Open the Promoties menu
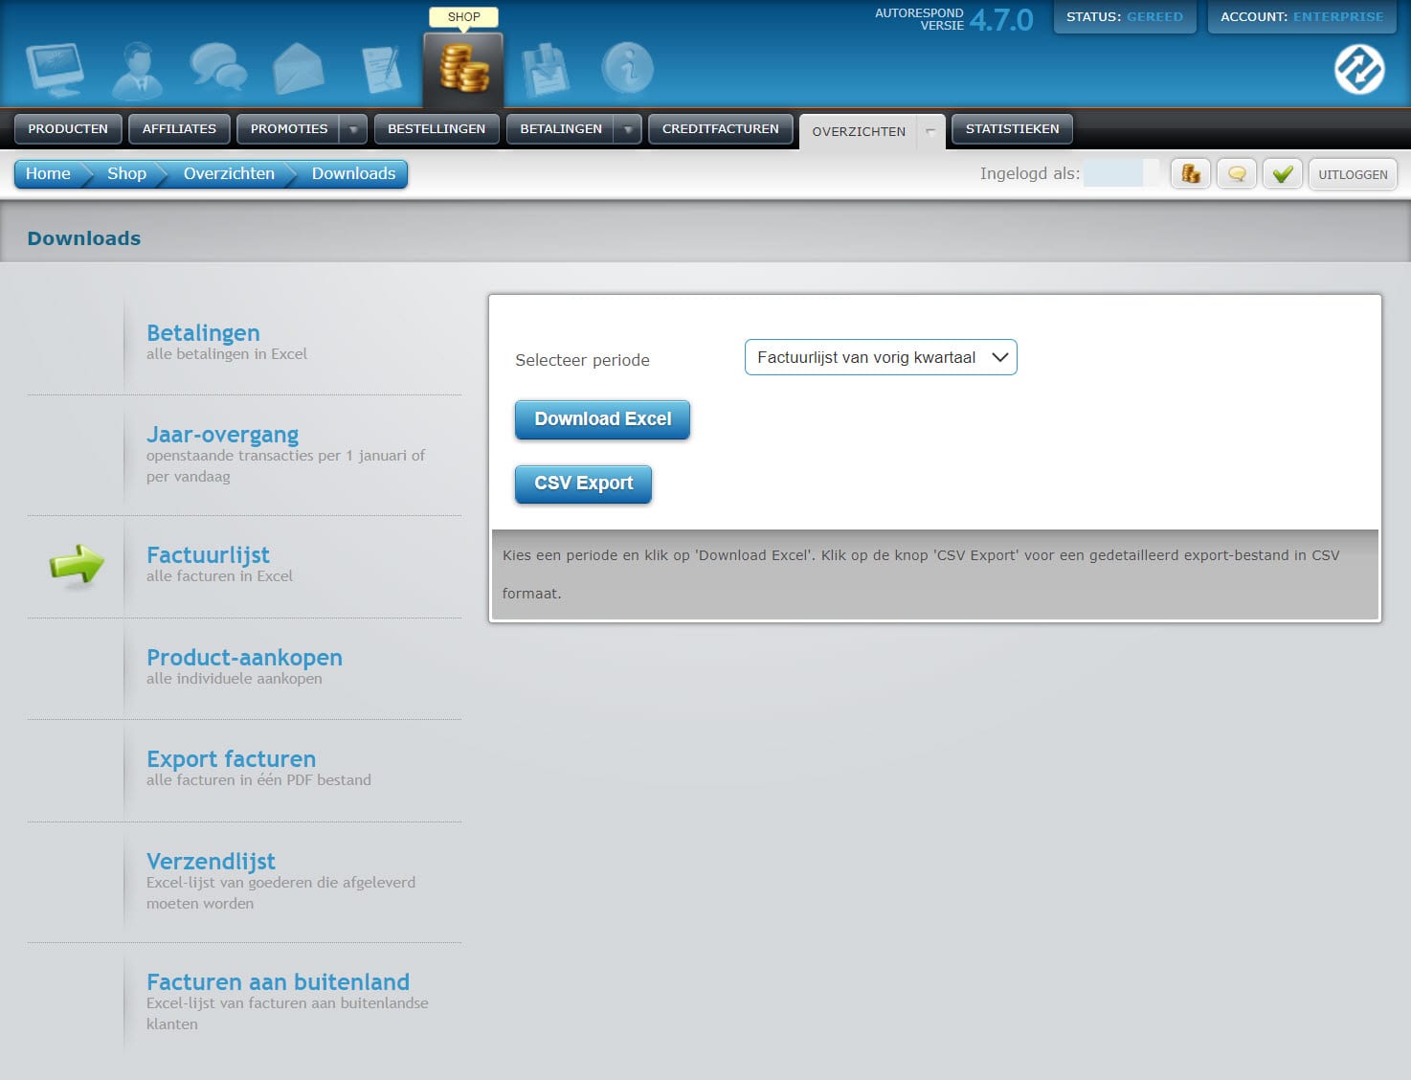The image size is (1411, 1080). click(289, 129)
